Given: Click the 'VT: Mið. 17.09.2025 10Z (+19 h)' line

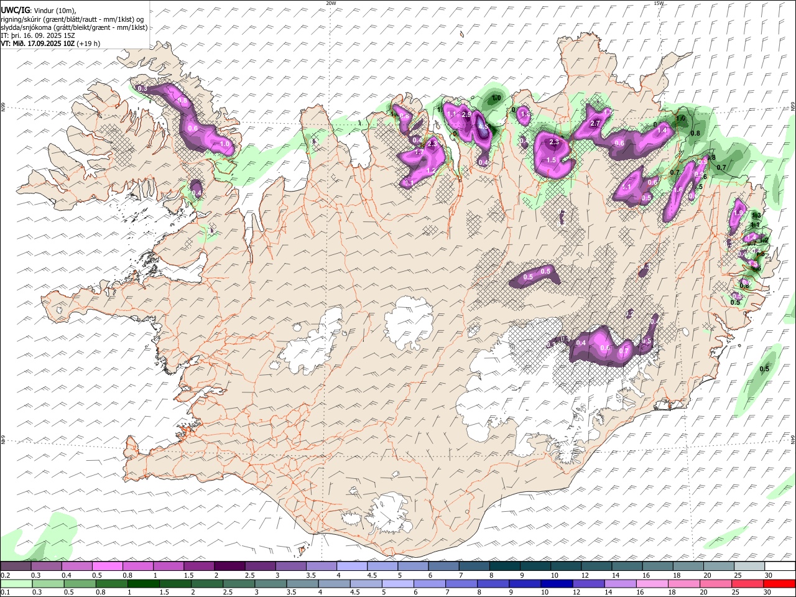Looking at the screenshot, I should [x=50, y=44].
